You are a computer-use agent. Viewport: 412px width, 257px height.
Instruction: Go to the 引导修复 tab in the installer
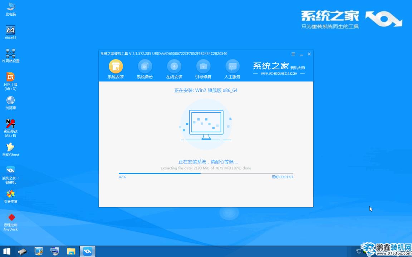pyautogui.click(x=203, y=69)
